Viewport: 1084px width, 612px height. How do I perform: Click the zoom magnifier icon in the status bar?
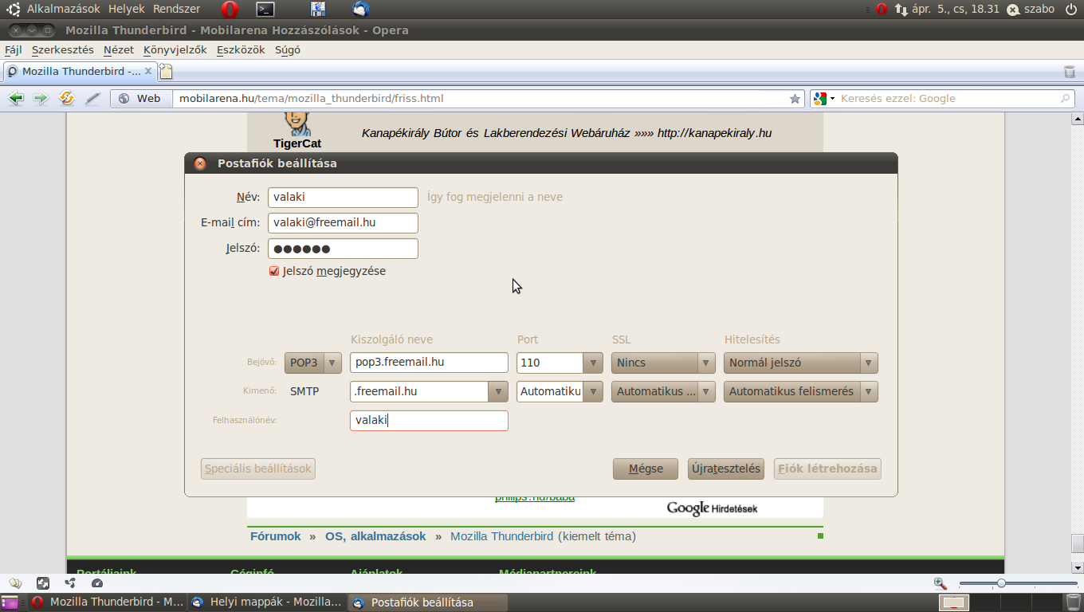(941, 583)
